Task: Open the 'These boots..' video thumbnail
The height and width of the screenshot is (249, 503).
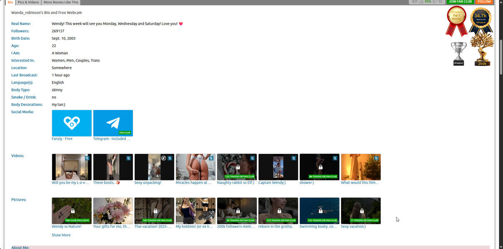Action: 113,167
